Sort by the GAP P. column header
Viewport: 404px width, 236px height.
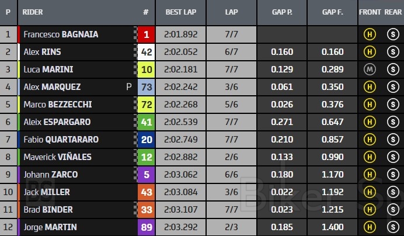(x=282, y=12)
